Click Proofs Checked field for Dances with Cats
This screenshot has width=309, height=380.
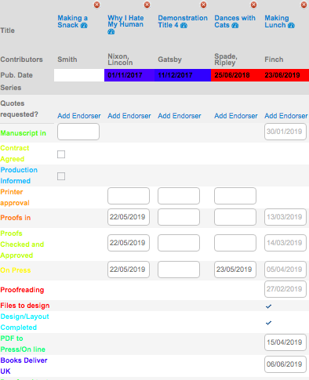pyautogui.click(x=235, y=243)
